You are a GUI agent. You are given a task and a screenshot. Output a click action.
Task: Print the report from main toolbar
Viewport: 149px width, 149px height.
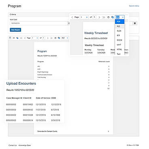[14, 38]
